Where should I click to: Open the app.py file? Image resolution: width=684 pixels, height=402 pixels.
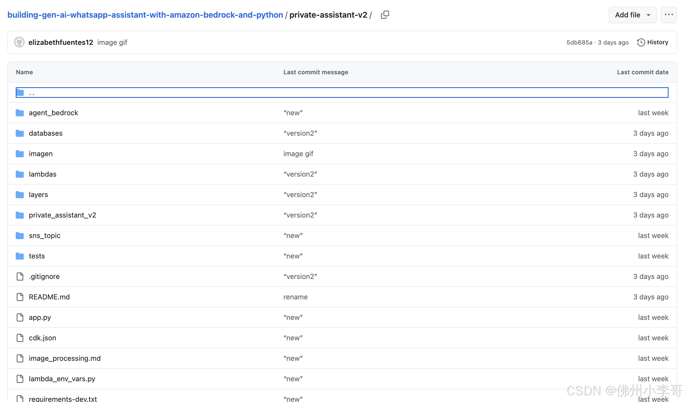[x=40, y=317]
